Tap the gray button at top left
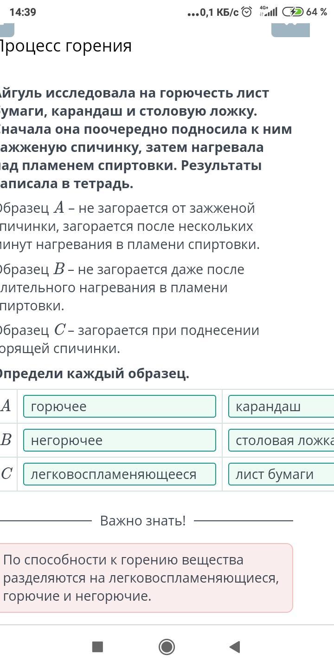 7,29
